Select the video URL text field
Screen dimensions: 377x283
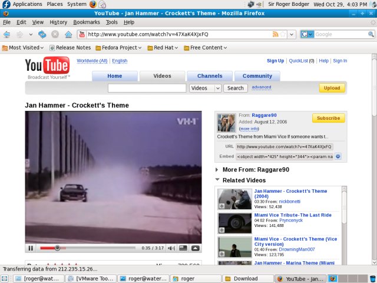tap(285, 147)
